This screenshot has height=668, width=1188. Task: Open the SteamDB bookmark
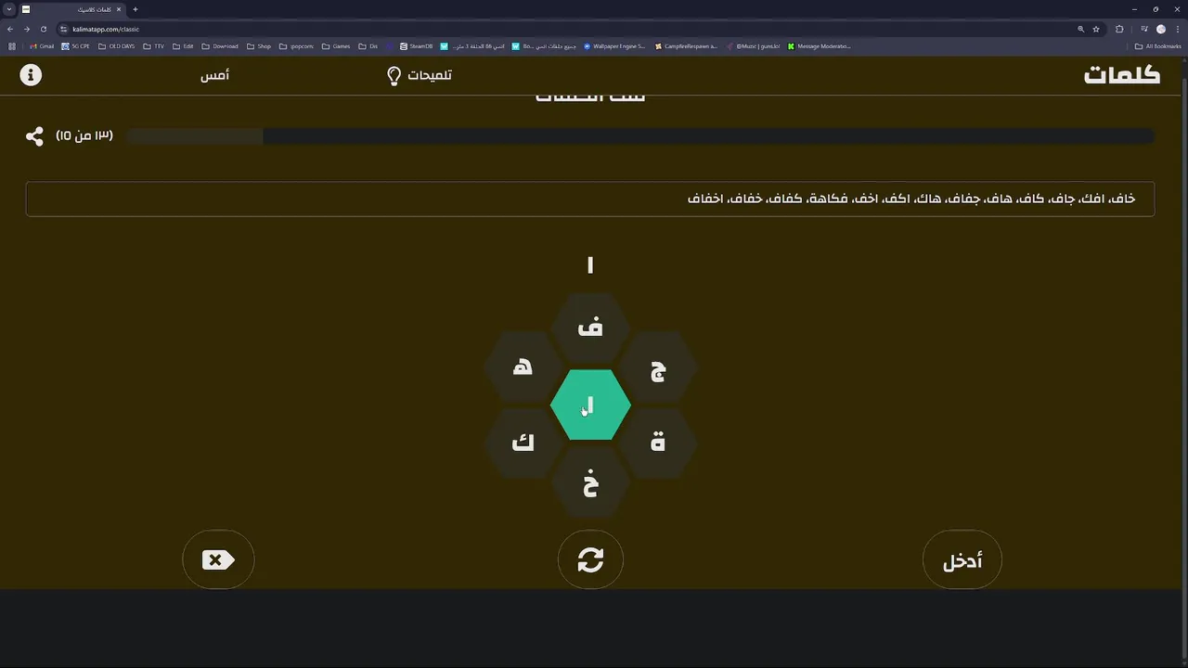point(417,46)
